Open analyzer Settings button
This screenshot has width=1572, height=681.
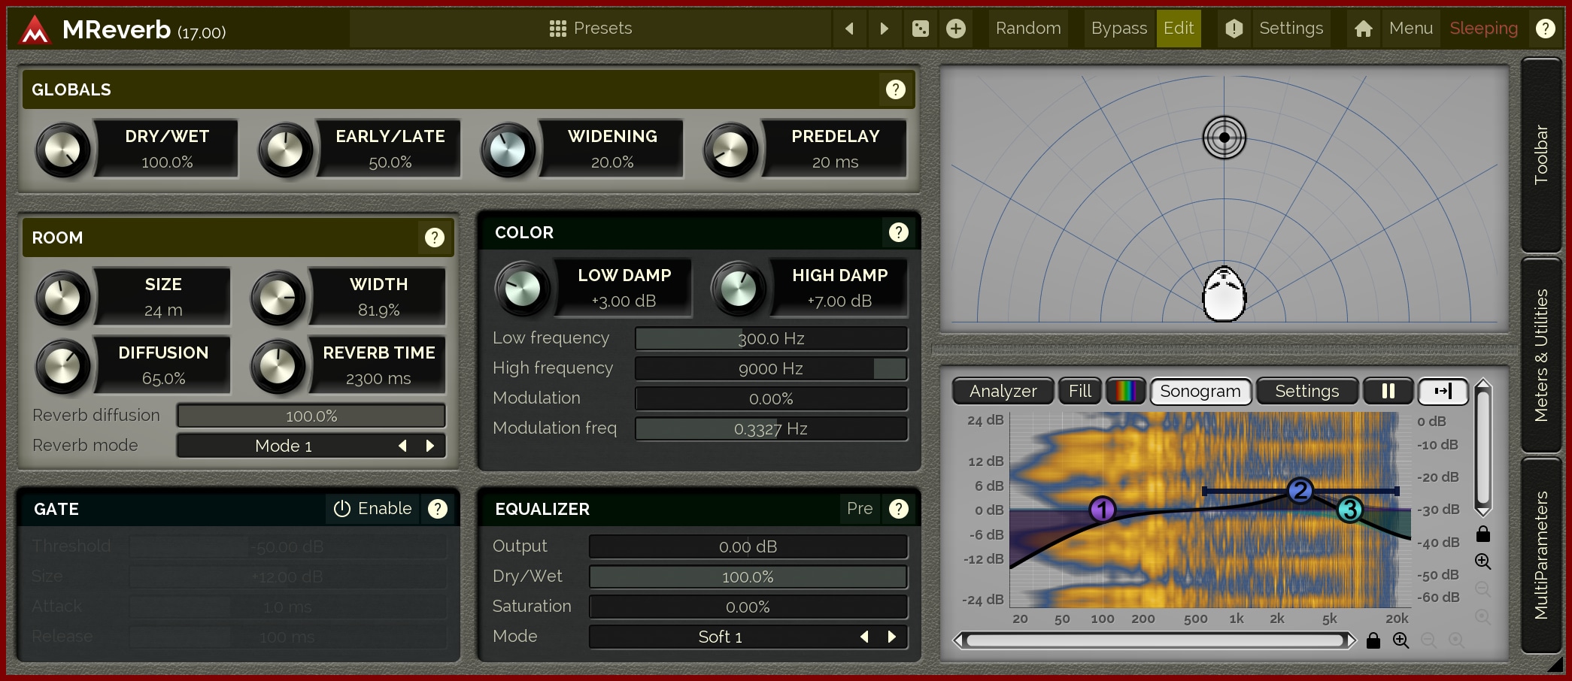pyautogui.click(x=1306, y=391)
